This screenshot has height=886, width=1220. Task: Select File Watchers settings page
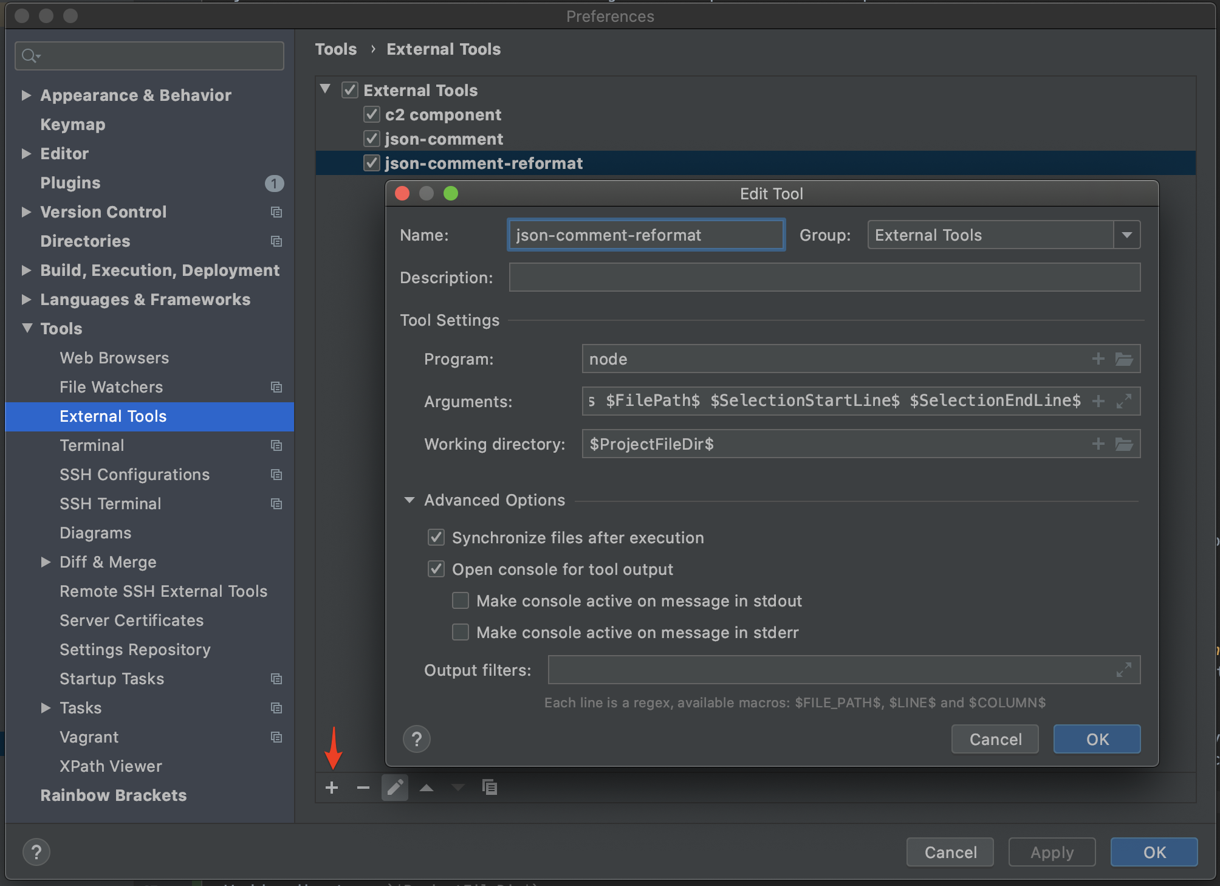111,387
